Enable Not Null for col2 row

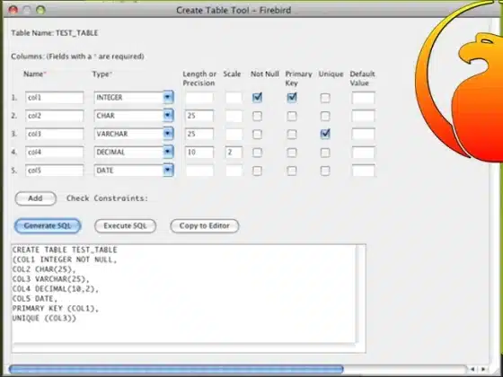(257, 116)
